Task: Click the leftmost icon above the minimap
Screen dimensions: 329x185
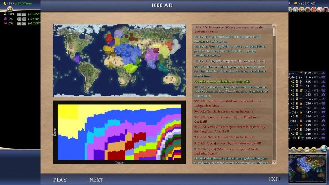Action: [293, 149]
